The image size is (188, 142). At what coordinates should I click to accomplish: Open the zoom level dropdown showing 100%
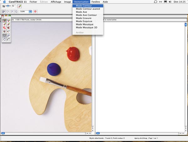(30, 11)
